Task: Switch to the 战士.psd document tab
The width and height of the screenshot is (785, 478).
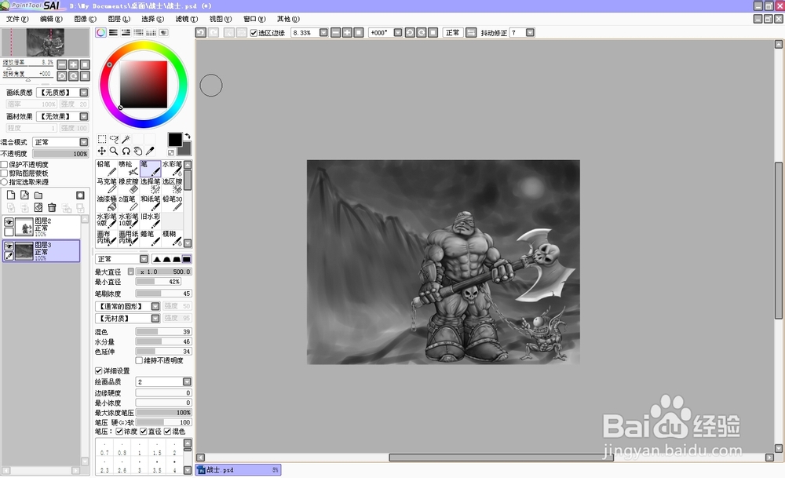Action: (x=239, y=470)
